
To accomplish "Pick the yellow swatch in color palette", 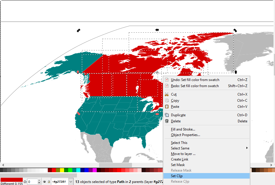I will pyautogui.click(x=62, y=170).
